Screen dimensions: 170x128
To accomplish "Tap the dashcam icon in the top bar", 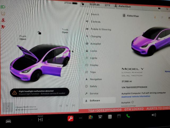I will pyautogui.click(x=159, y=8).
